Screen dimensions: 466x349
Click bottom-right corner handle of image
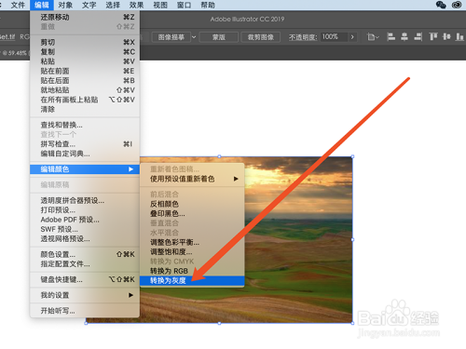352,323
